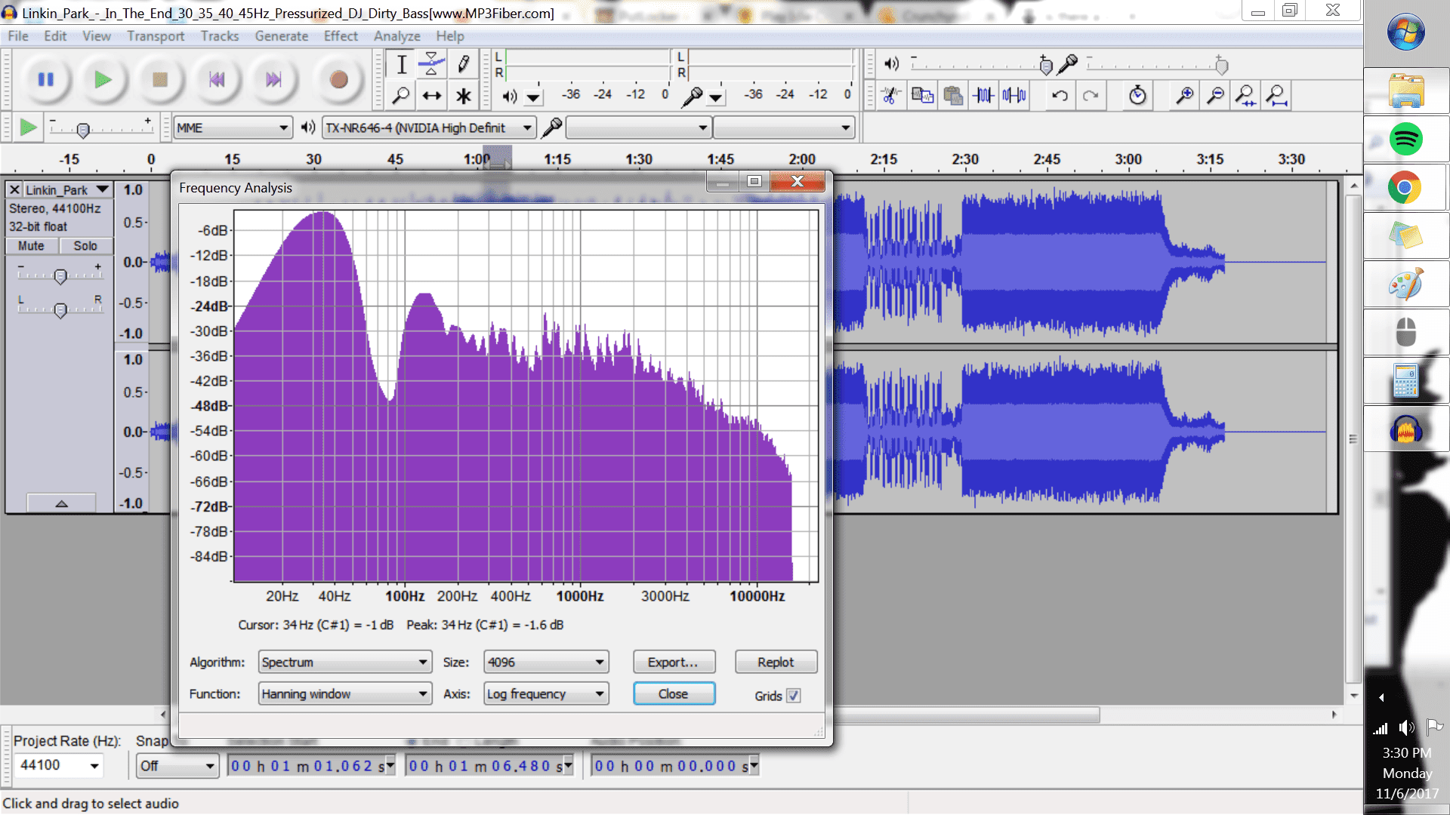Click the Export... button

pos(674,662)
